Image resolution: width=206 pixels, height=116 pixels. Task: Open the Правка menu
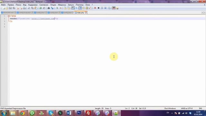(11, 5)
